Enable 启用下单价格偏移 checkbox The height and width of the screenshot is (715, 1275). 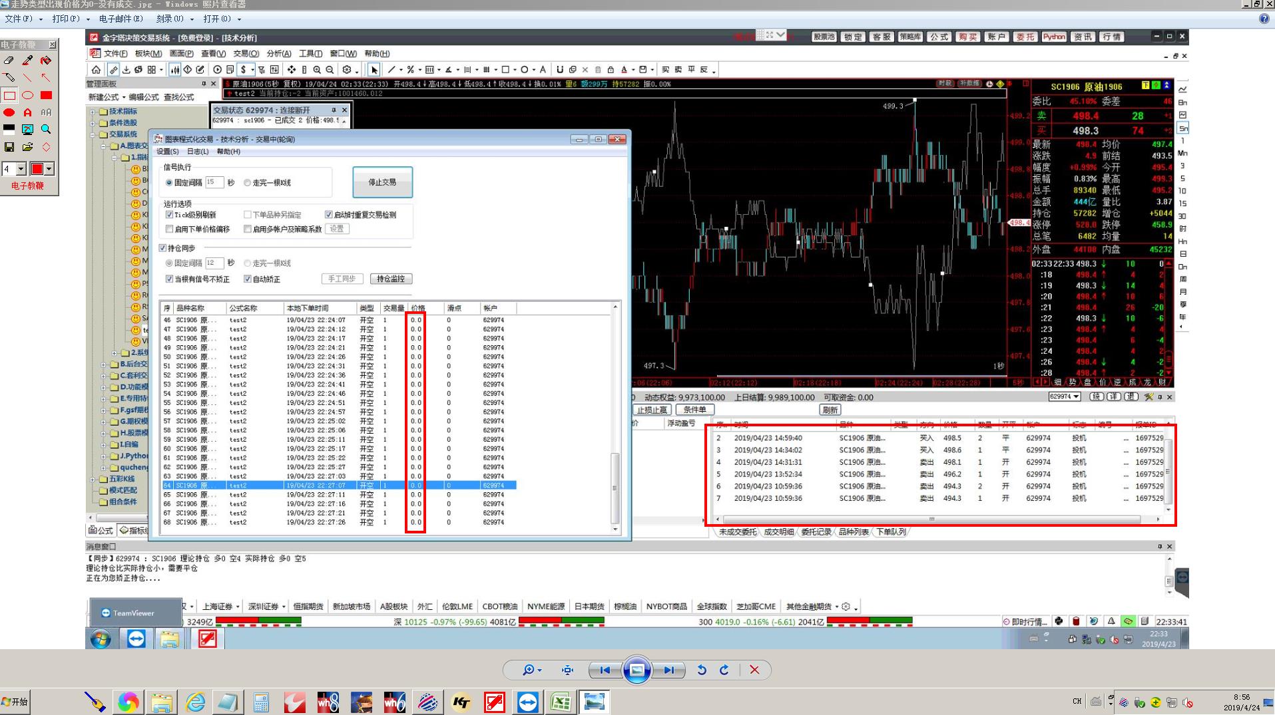tap(169, 229)
